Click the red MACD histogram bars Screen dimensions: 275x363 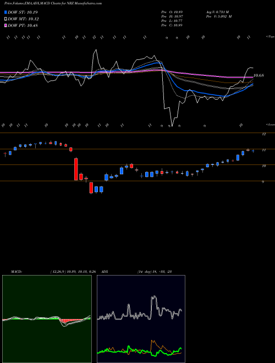click(70, 321)
